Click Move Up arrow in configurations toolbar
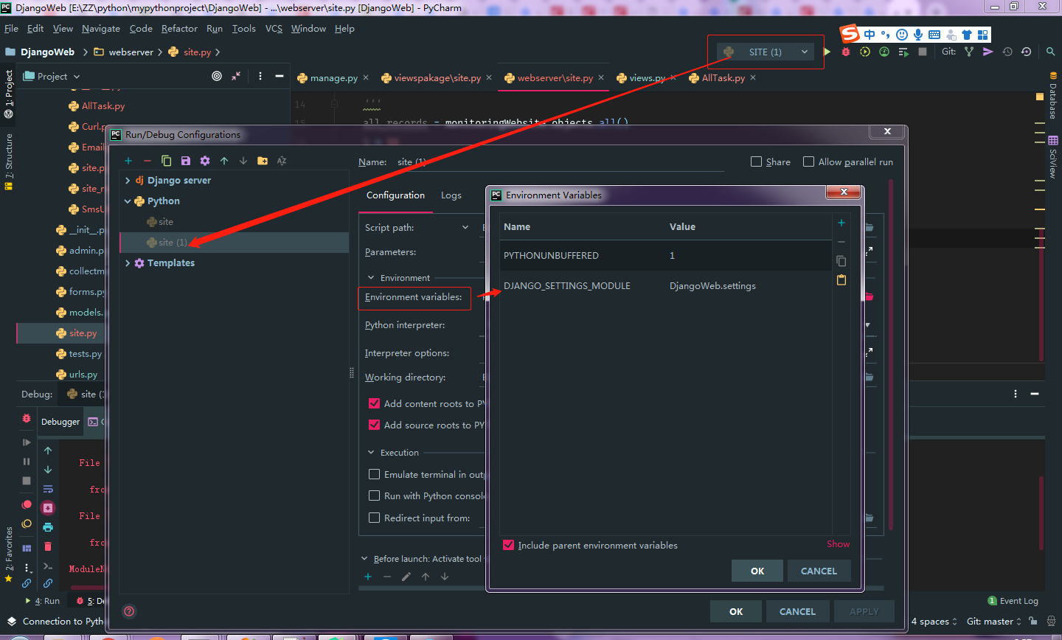This screenshot has width=1062, height=640. 224,161
